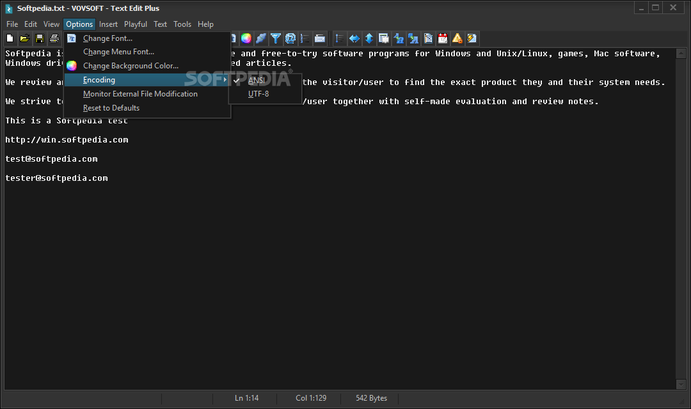Choose Change Background Color... option
The height and width of the screenshot is (409, 691).
click(x=147, y=66)
